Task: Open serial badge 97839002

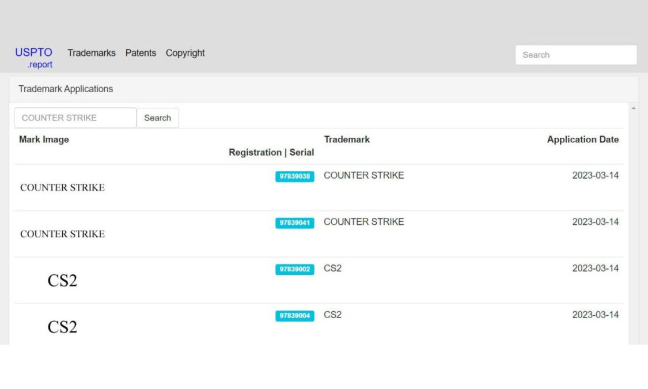Action: (295, 269)
